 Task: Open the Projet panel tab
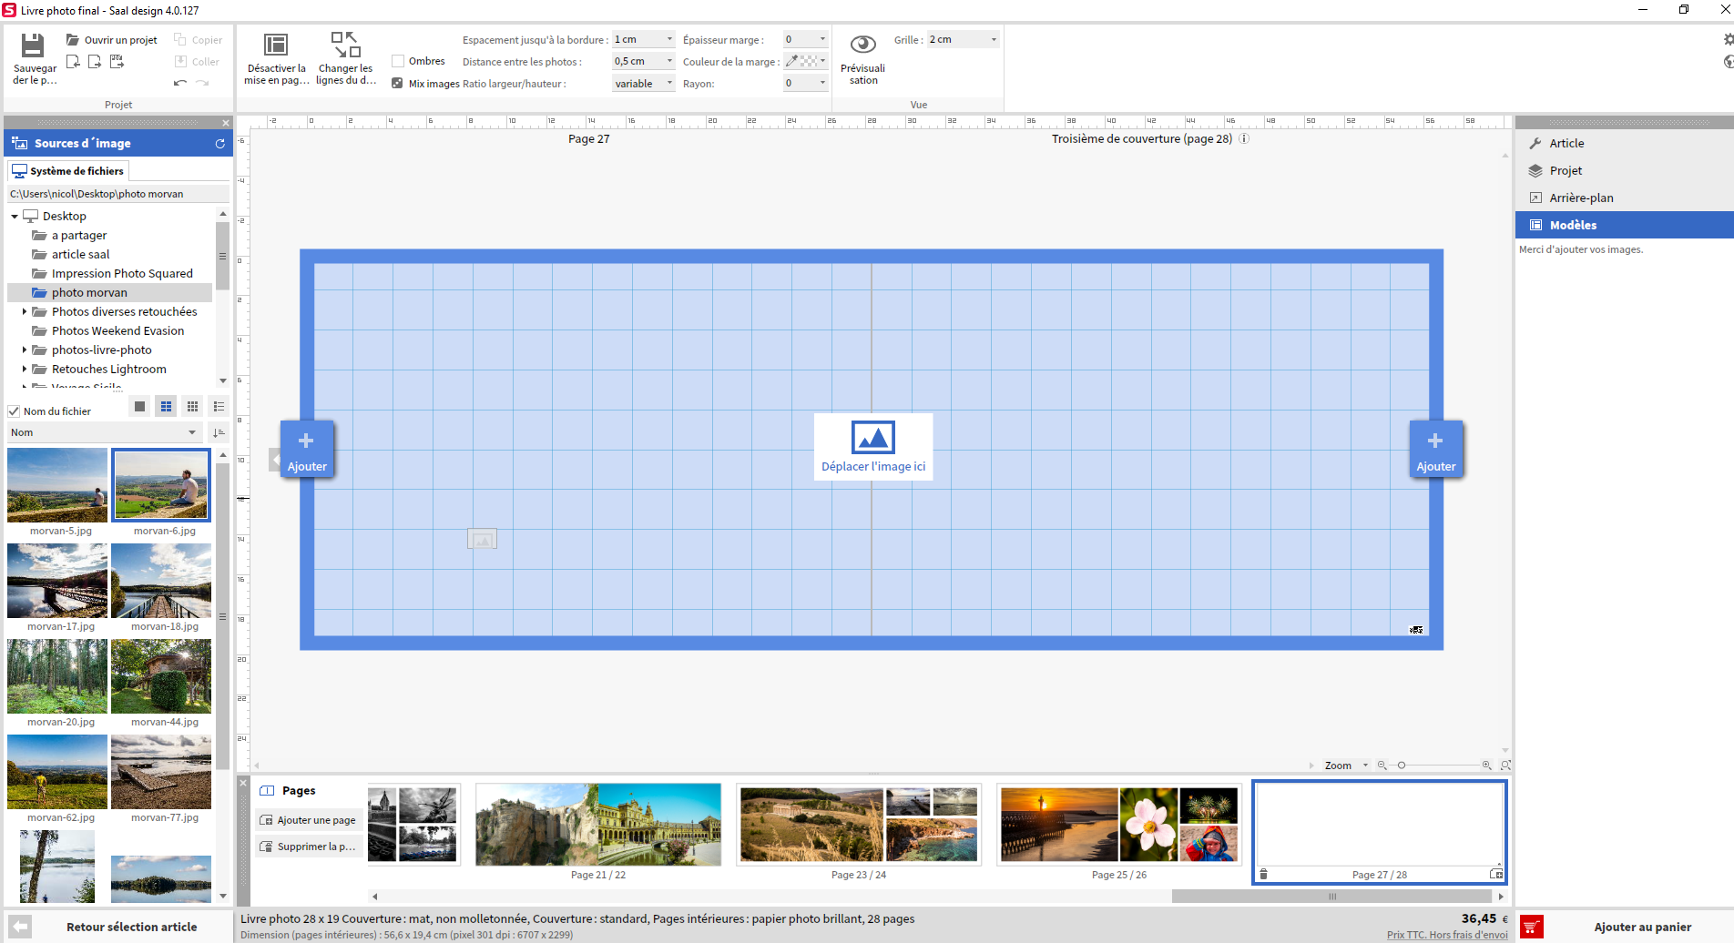point(1624,170)
